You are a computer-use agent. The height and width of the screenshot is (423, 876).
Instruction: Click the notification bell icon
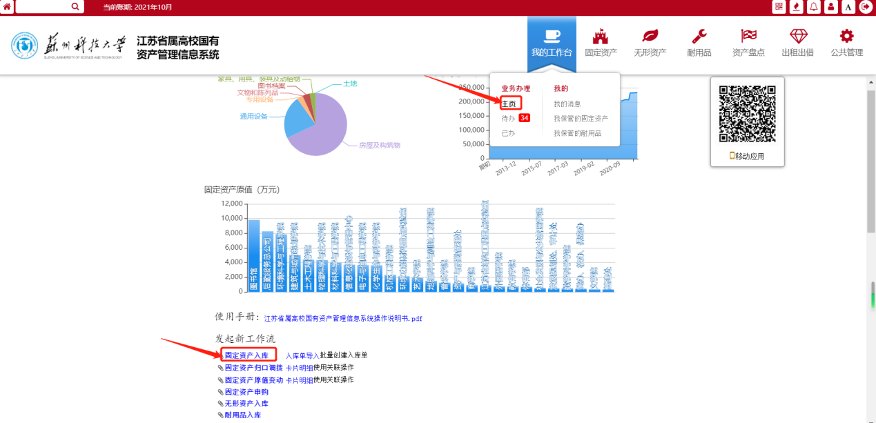814,7
